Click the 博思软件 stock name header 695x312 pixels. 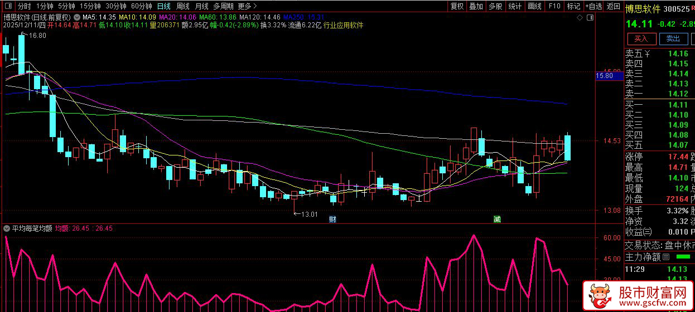(643, 9)
